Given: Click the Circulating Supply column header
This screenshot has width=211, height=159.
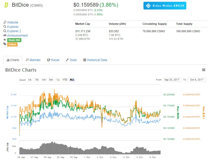Looking at the screenshot, I should [154, 24].
